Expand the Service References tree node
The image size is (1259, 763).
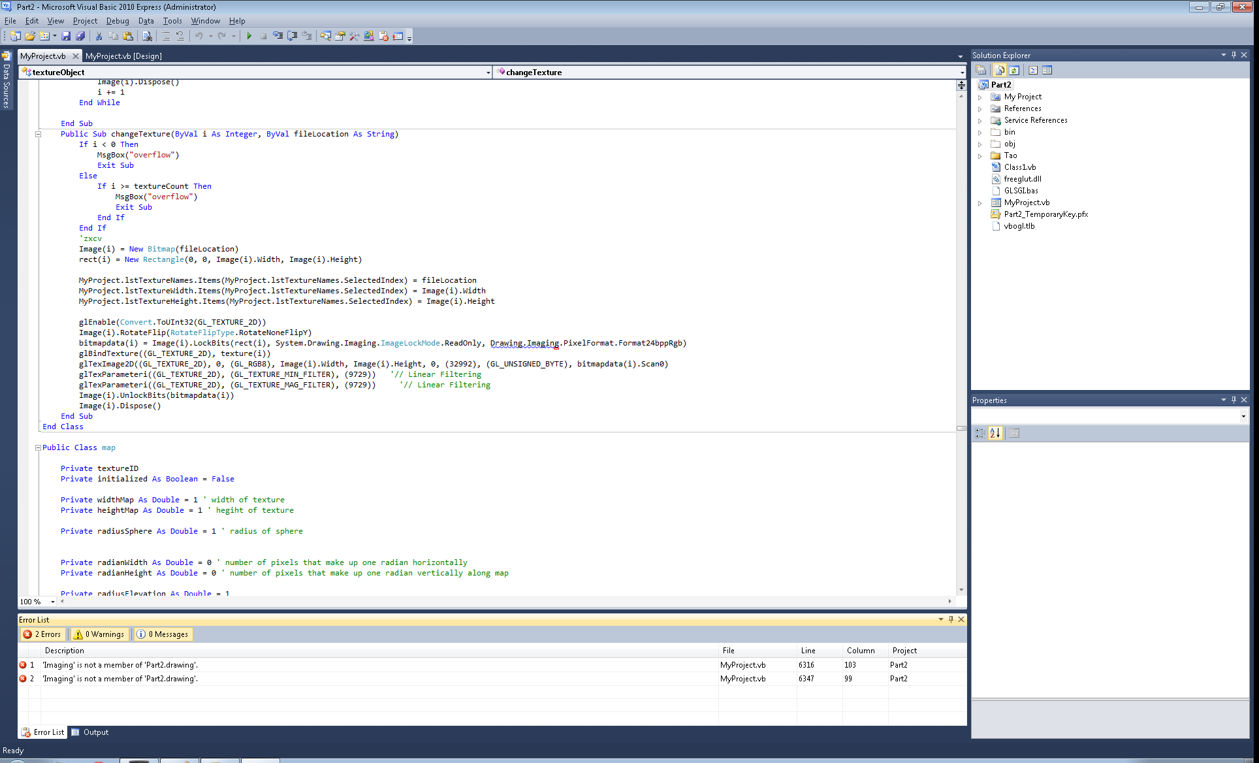click(980, 121)
